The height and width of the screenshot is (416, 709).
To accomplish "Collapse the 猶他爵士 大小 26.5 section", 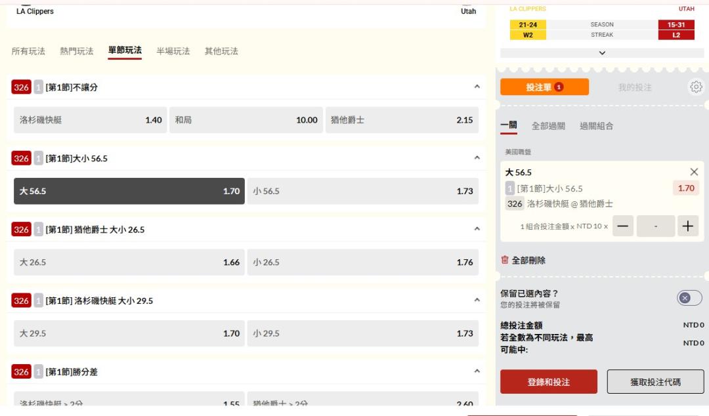I will point(477,229).
